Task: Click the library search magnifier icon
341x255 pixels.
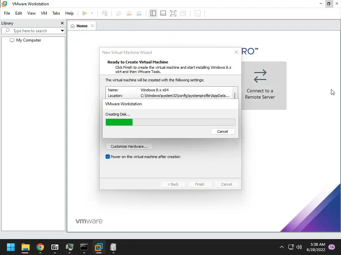Action: pos(7,31)
